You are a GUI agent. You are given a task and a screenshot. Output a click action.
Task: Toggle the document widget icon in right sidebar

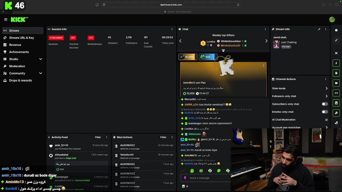336,73
